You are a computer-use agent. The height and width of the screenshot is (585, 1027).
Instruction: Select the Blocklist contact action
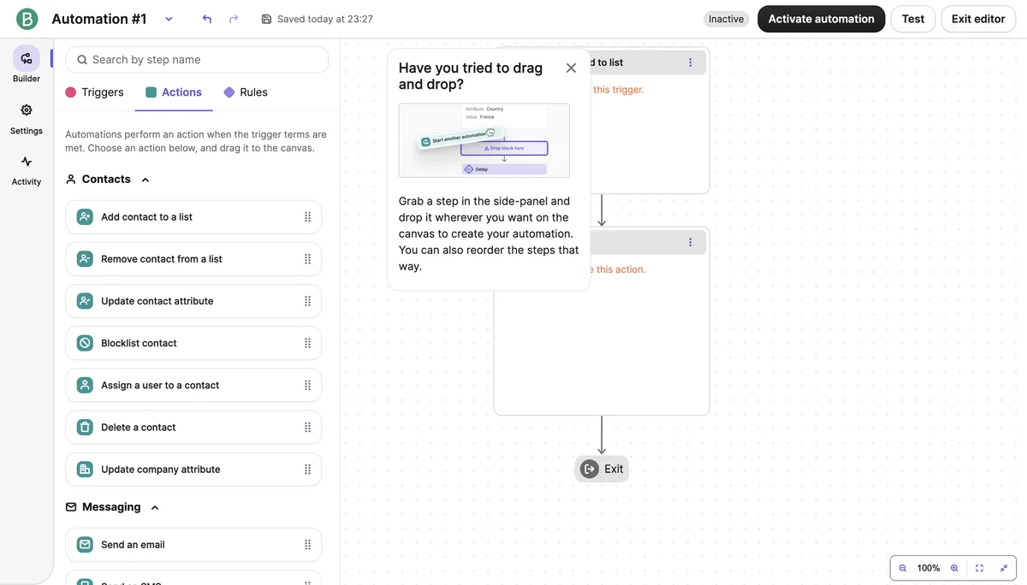pos(193,343)
